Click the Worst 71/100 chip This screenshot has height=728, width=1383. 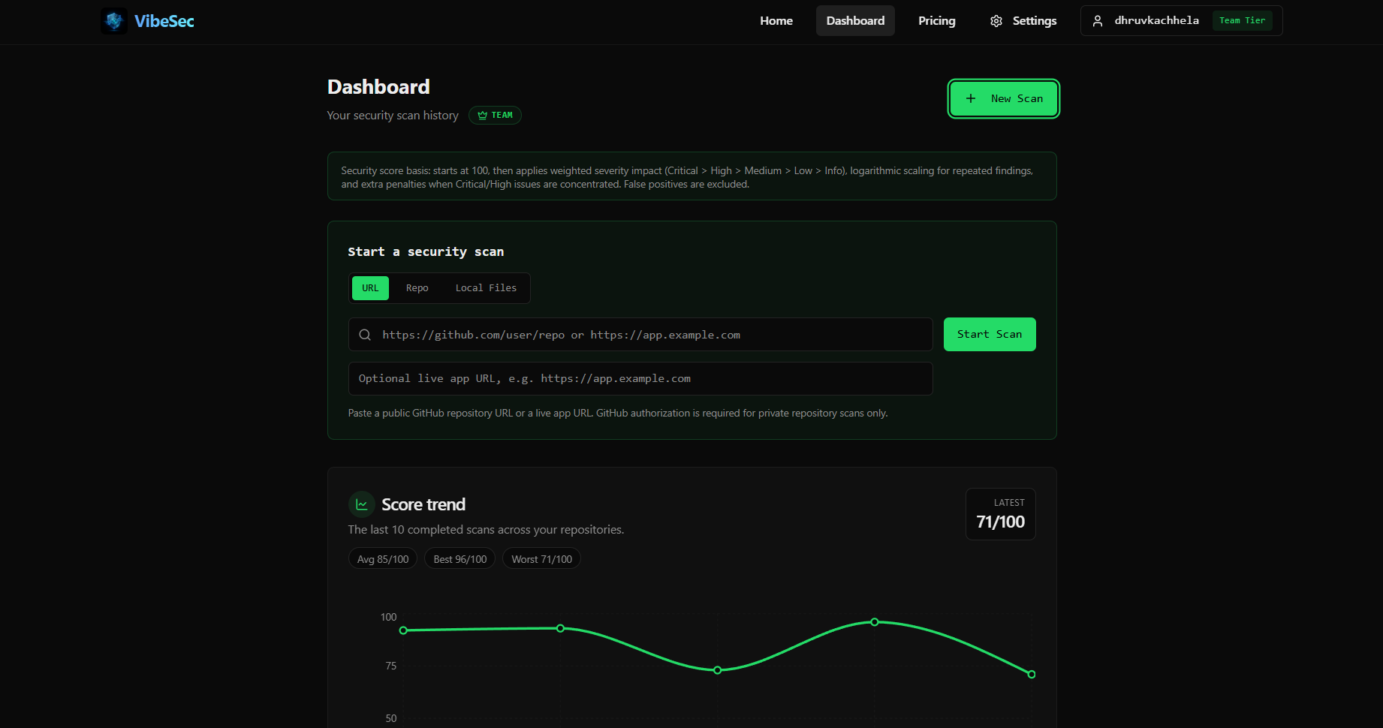click(x=542, y=559)
